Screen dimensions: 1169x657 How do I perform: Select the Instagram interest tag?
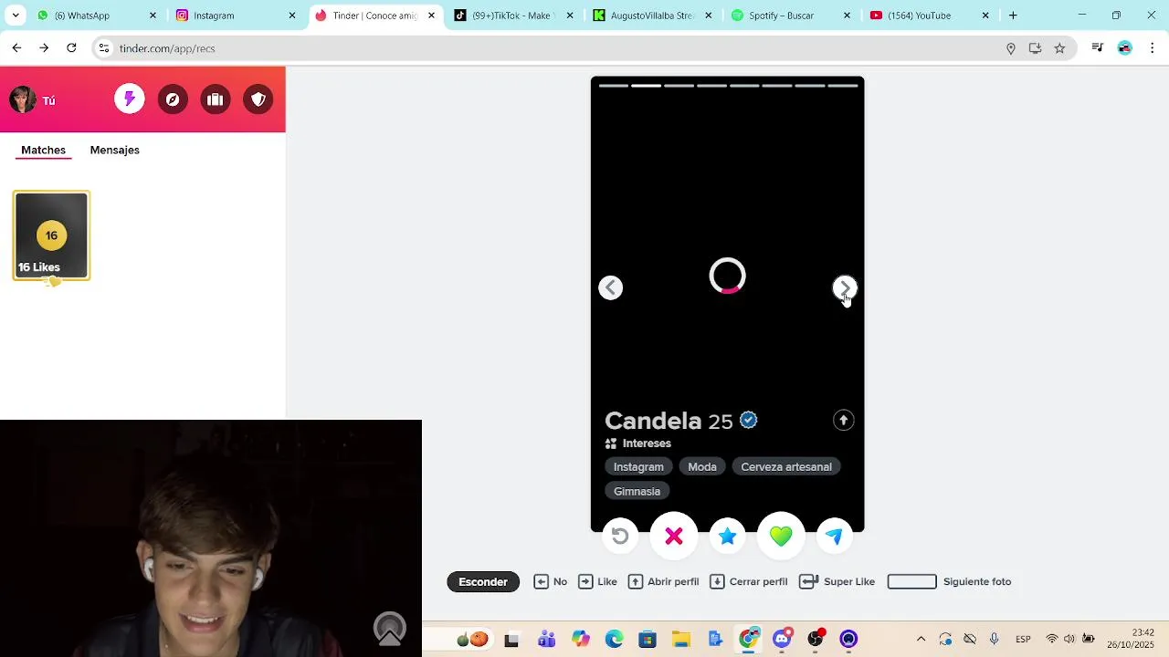click(638, 466)
